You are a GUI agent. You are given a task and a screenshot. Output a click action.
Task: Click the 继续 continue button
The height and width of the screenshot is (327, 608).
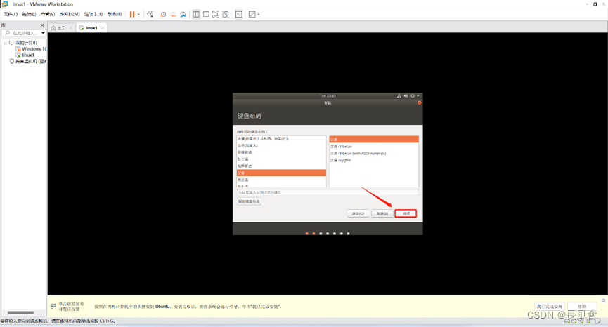(x=406, y=213)
